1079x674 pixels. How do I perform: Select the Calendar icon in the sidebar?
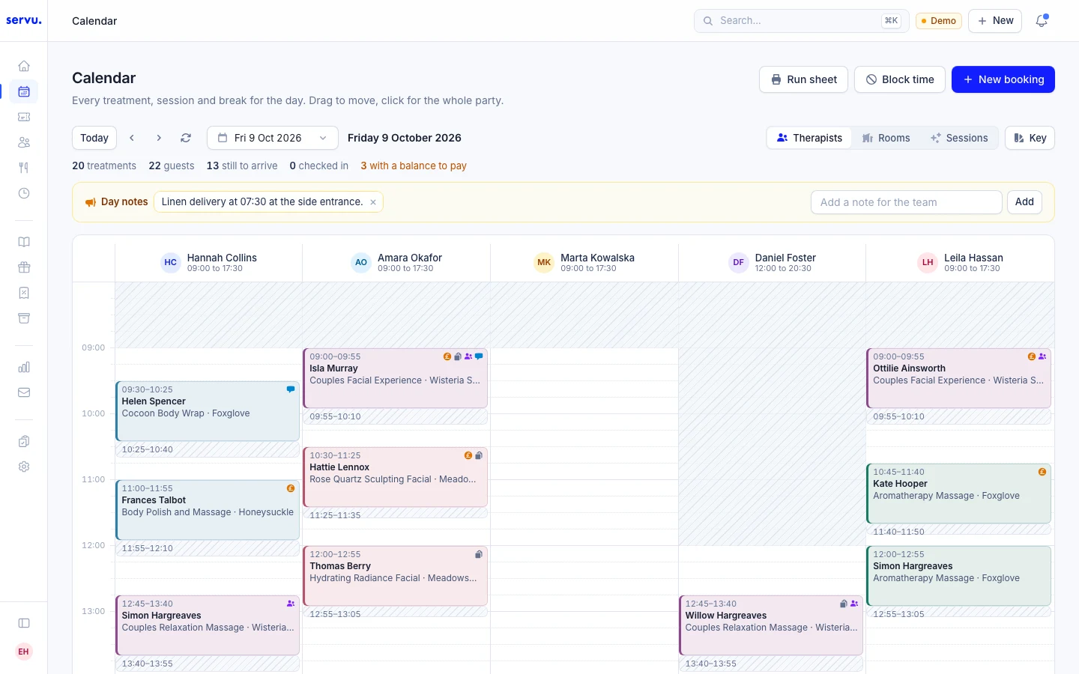[x=24, y=91]
